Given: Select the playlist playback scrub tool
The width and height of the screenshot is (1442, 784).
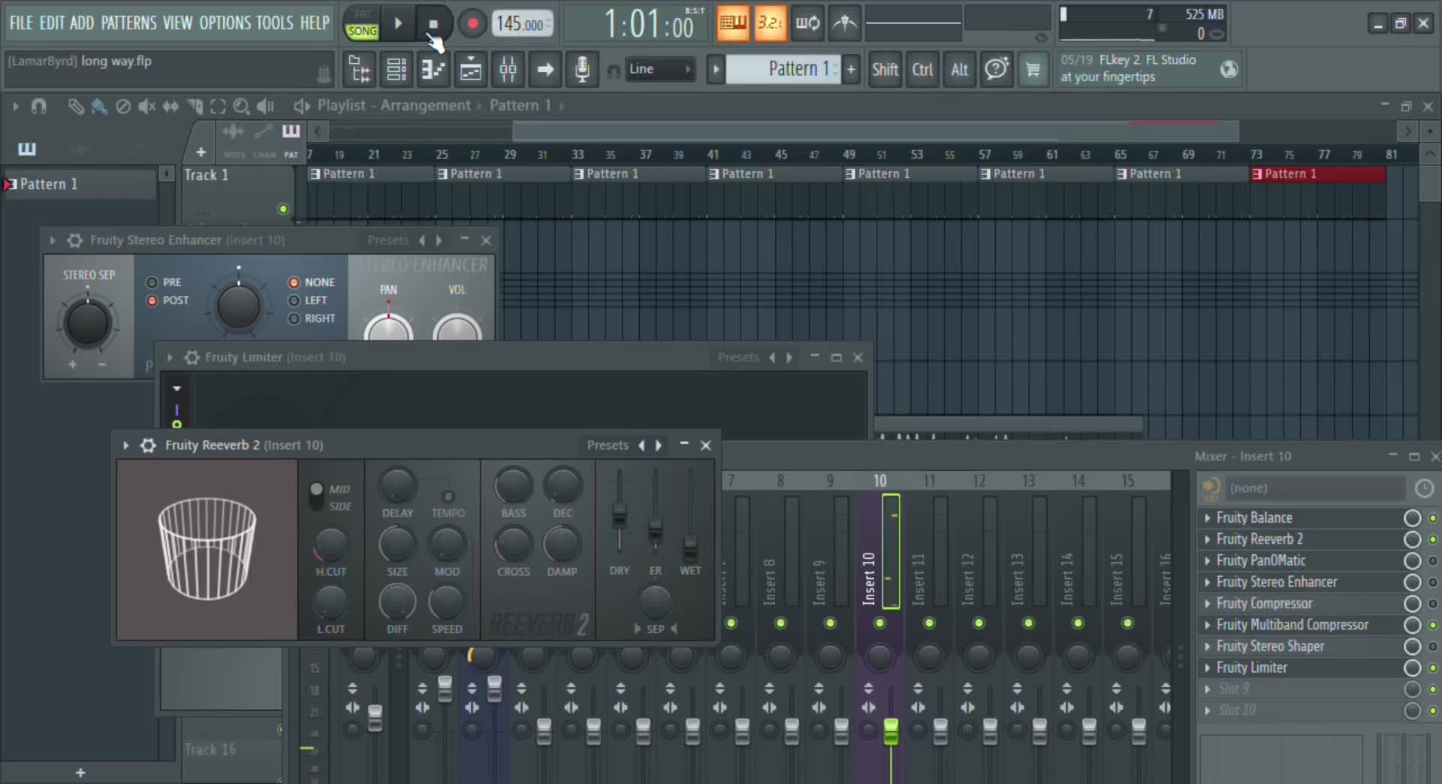Looking at the screenshot, I should 266,107.
